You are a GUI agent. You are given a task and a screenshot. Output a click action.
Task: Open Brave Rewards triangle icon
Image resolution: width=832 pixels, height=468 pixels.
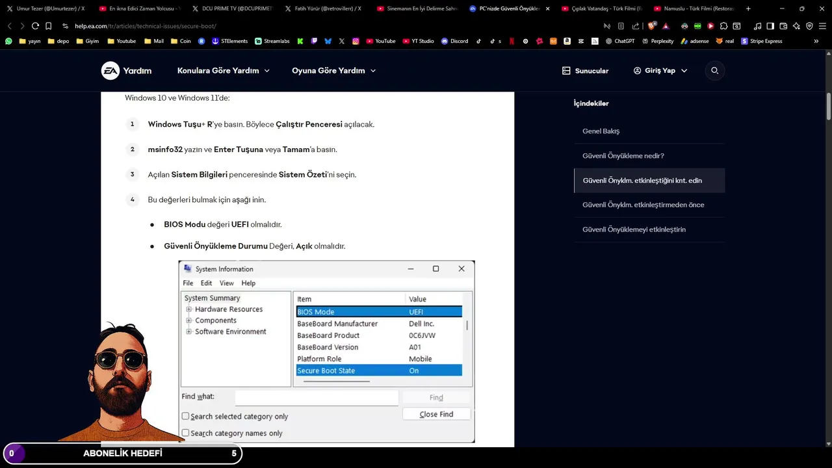[666, 26]
